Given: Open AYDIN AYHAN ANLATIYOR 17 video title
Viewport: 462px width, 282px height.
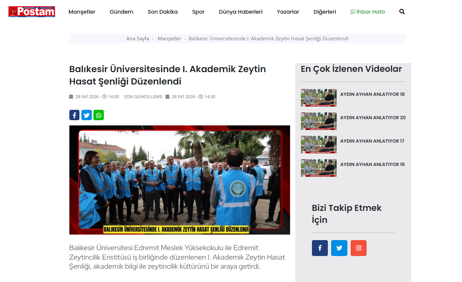Looking at the screenshot, I should pyautogui.click(x=372, y=141).
